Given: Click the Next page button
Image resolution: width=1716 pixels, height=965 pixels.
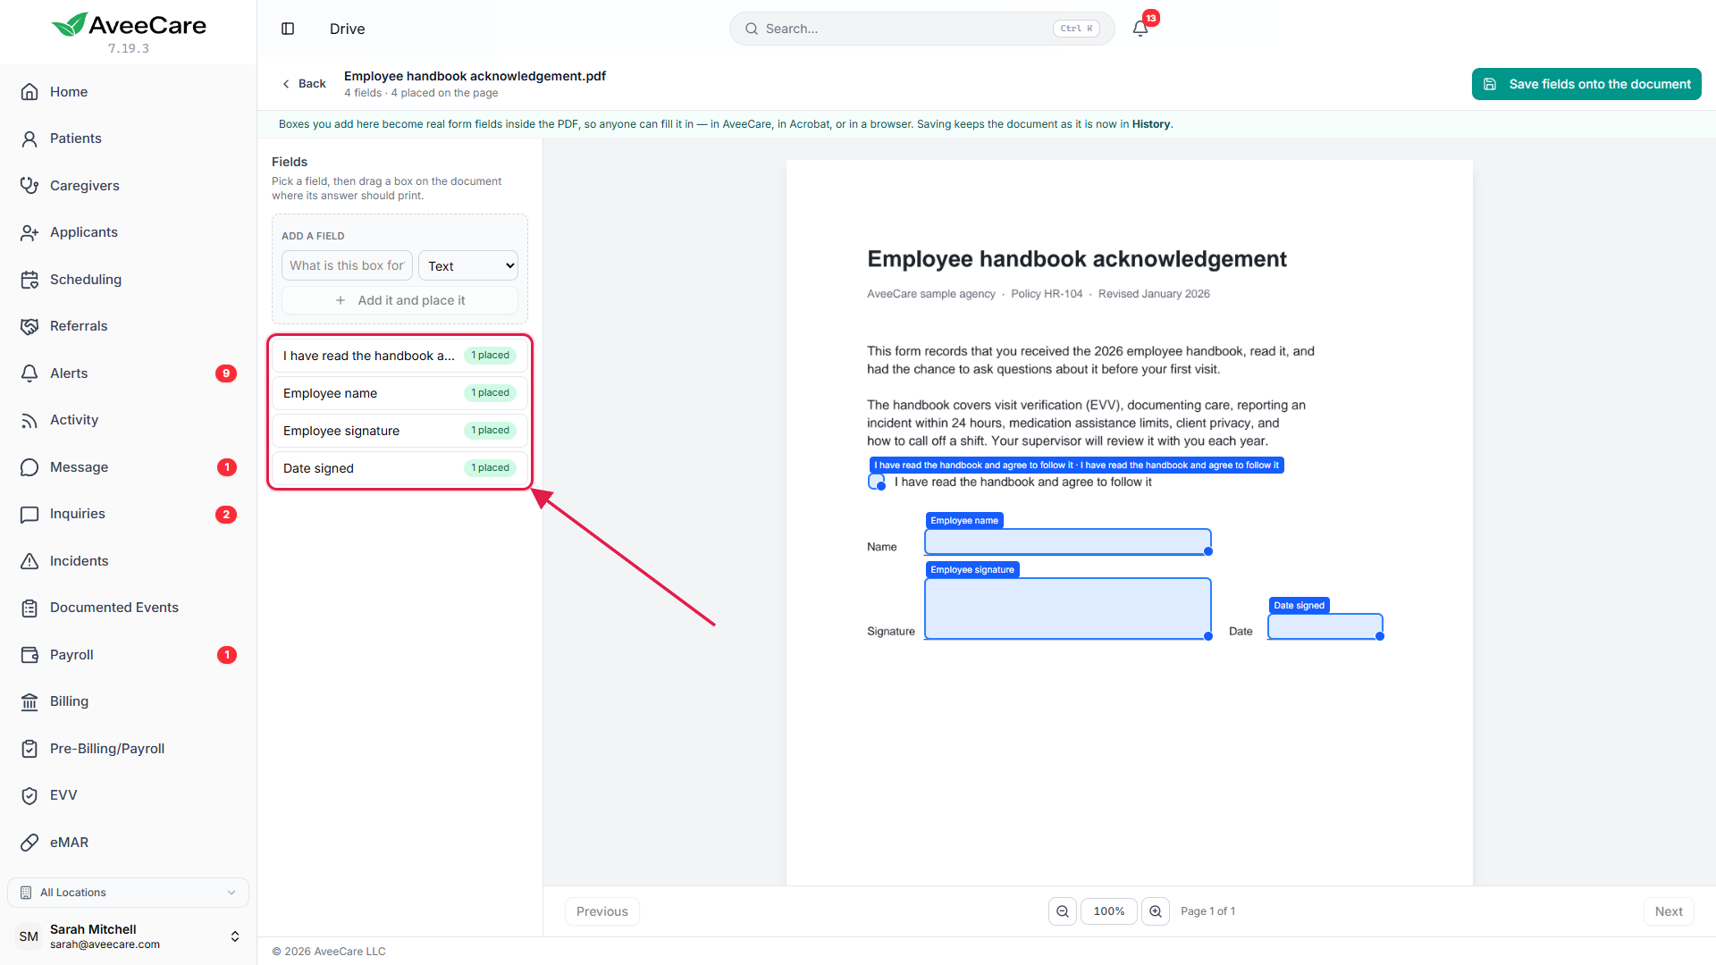Looking at the screenshot, I should pyautogui.click(x=1669, y=911).
